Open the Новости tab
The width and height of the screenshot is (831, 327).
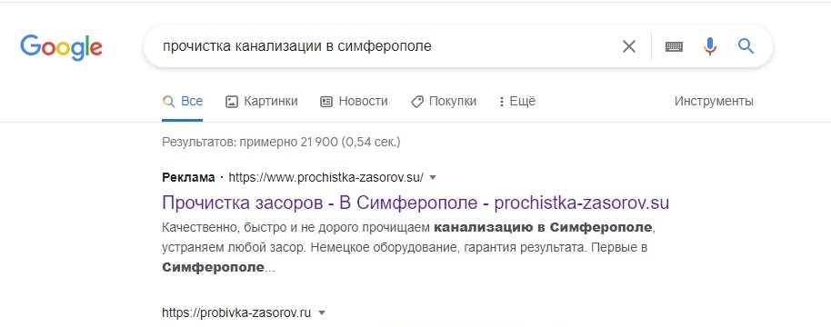pos(354,101)
